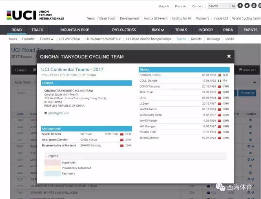Open the Road Calendar submenu link

pos(28,39)
